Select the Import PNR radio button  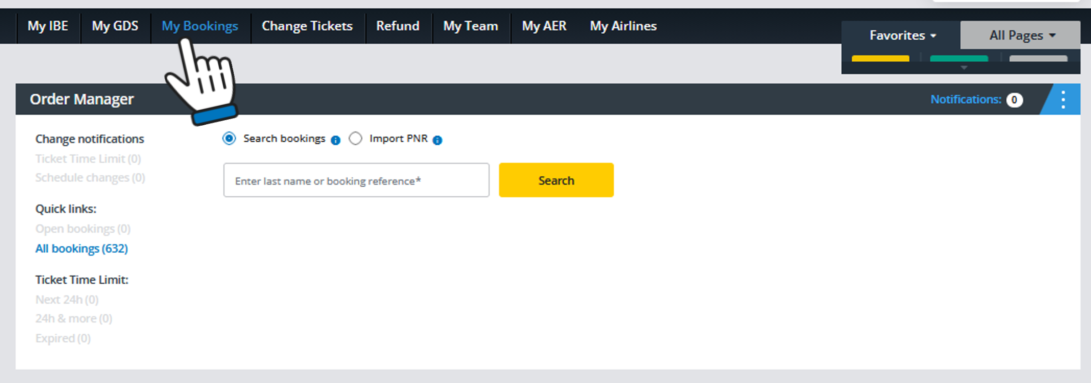point(355,138)
